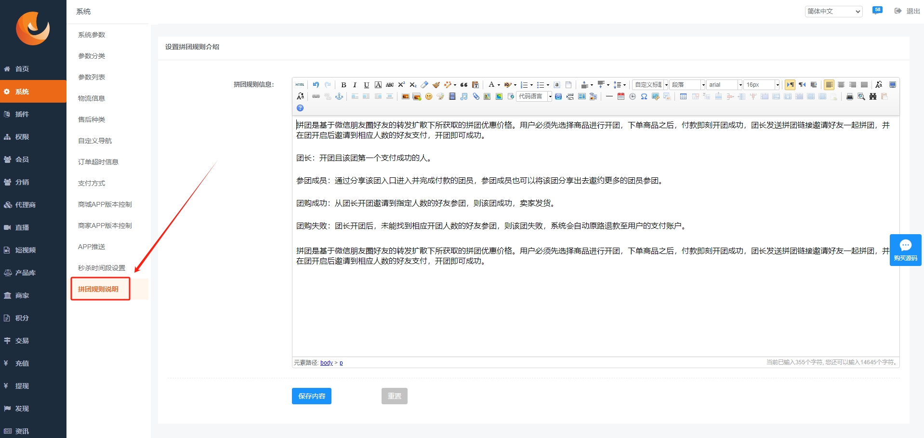Open the notification badge showing 58
This screenshot has height=438, width=924.
click(x=877, y=10)
